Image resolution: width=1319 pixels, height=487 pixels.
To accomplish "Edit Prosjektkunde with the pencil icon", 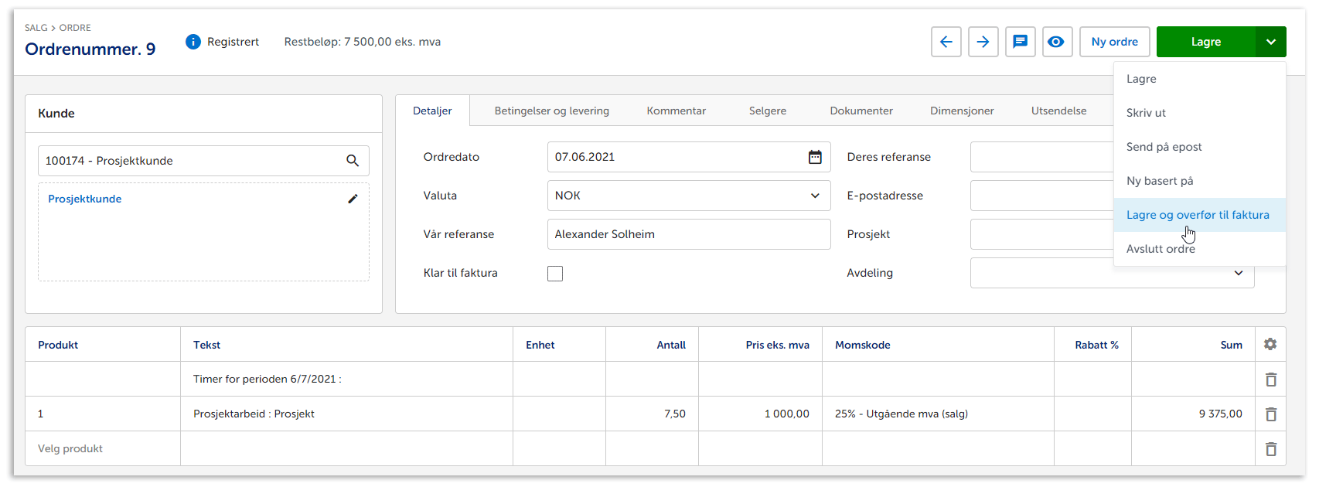I will pyautogui.click(x=353, y=199).
